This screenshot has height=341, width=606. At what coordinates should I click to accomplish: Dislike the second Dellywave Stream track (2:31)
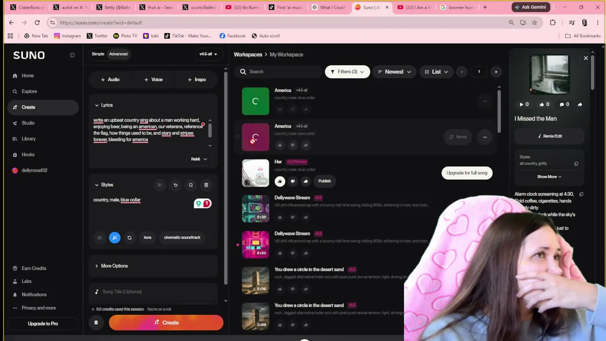pos(293,253)
